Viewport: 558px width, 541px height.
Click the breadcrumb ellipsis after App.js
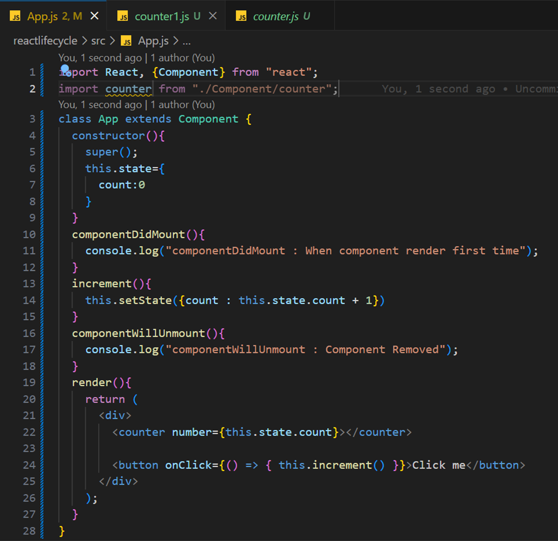pos(186,41)
